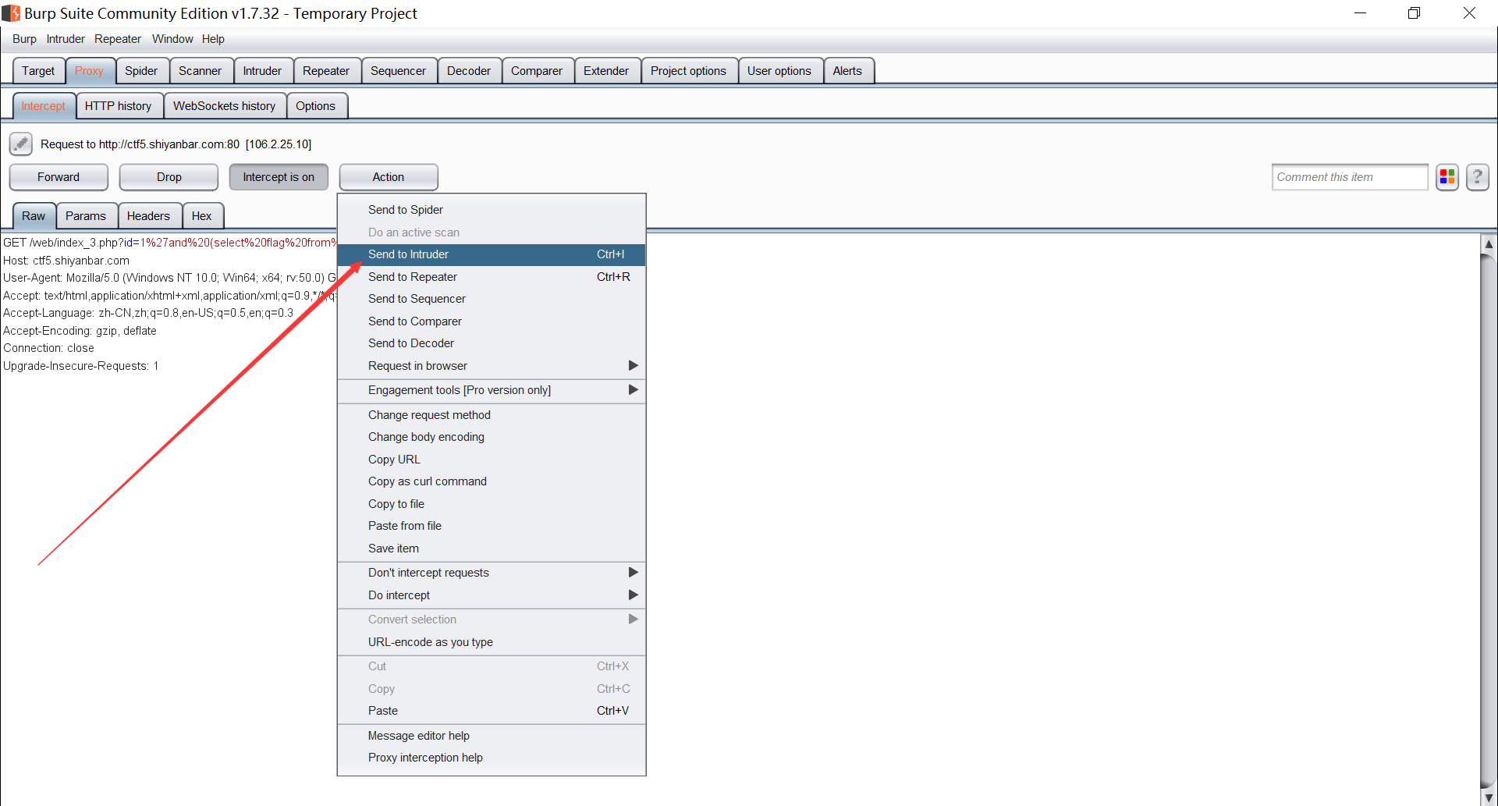Screen dimensions: 1498x806
Task: Click the Host: ctf5.shiyanbar.com header line
Action: click(66, 261)
